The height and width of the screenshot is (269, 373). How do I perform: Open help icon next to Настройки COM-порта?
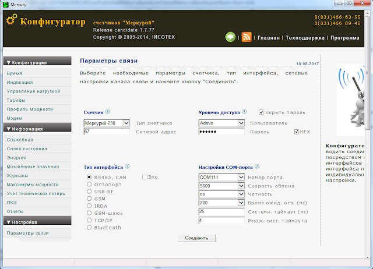pos(257,166)
